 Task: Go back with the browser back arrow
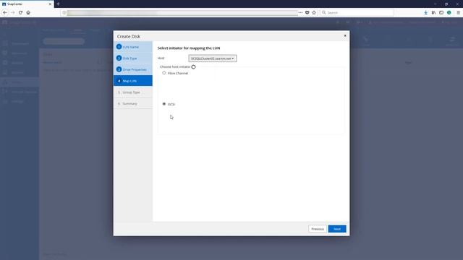[x=5, y=13]
